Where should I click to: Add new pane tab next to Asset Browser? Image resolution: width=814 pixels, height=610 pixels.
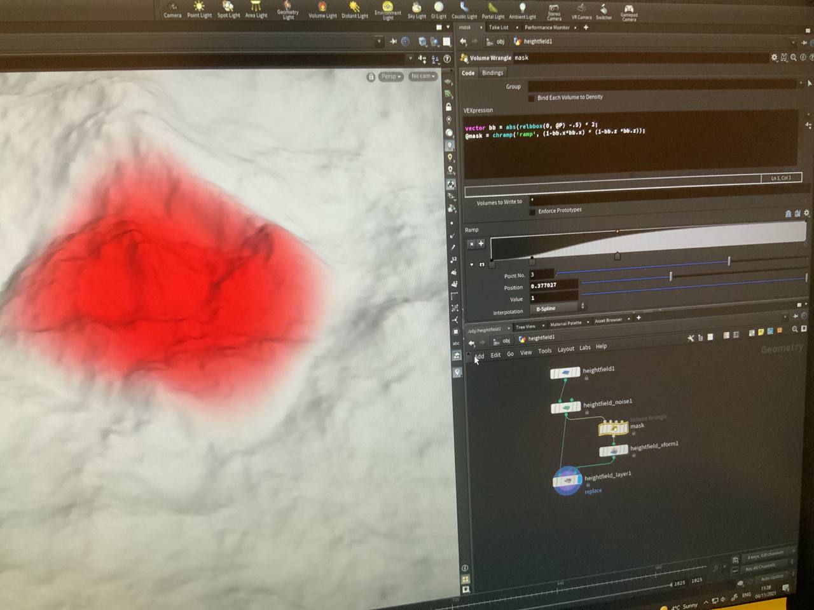[x=638, y=318]
